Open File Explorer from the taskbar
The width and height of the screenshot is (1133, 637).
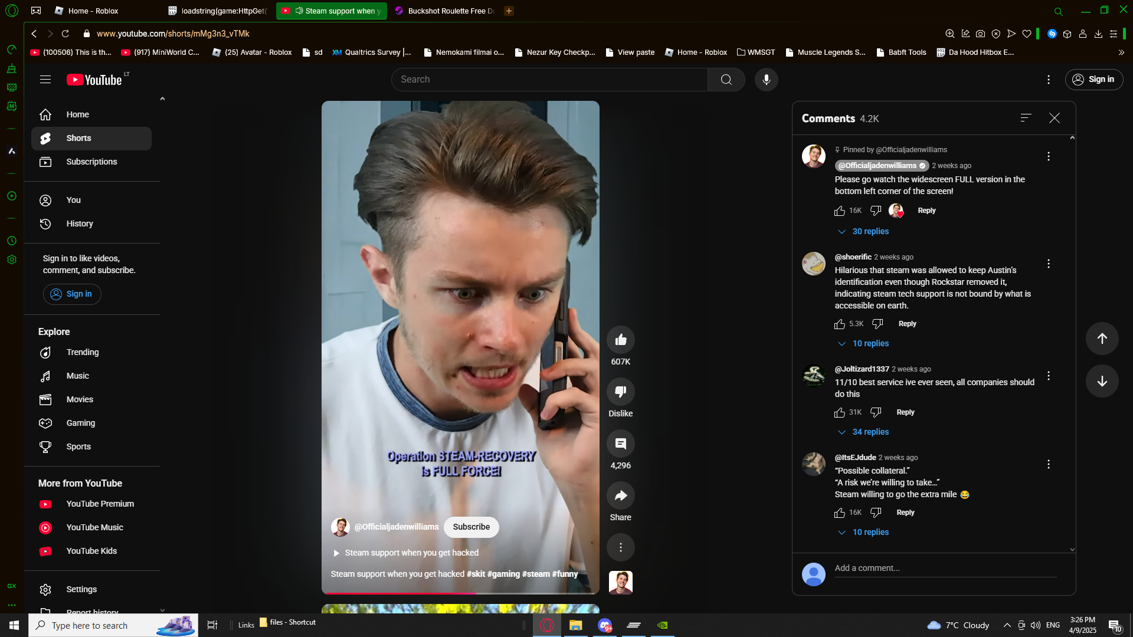pos(575,625)
